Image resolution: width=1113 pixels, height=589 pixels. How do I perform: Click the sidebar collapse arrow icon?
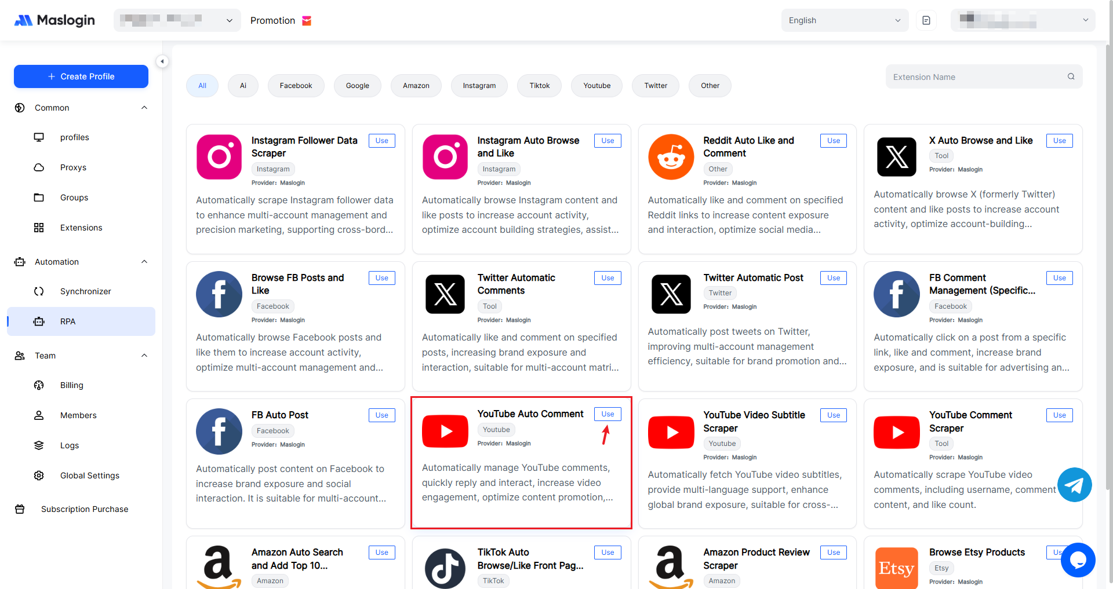[162, 61]
